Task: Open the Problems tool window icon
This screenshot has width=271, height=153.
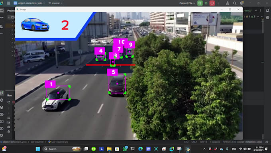Action: (2, 128)
